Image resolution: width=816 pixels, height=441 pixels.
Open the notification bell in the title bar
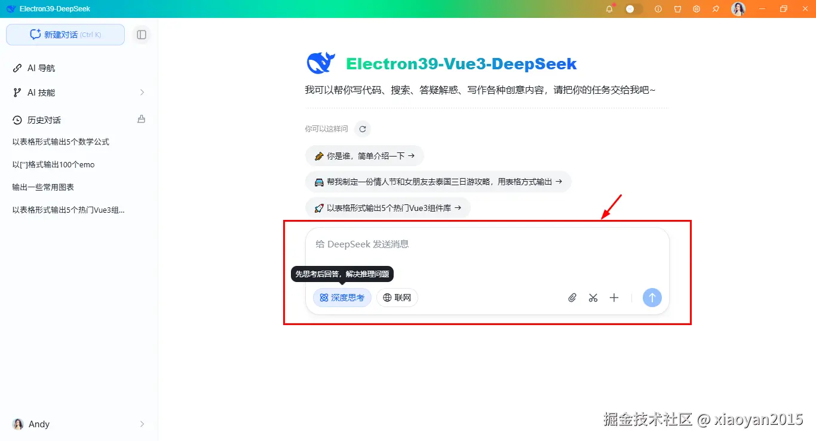609,9
